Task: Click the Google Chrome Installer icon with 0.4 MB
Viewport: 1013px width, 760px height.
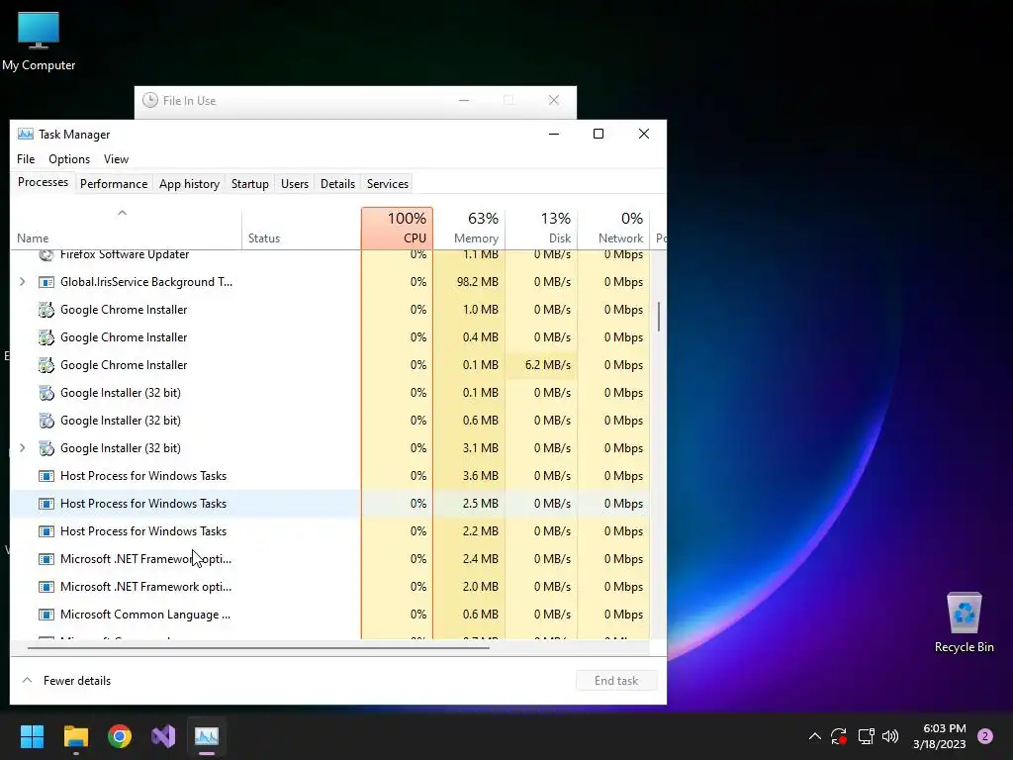Action: (x=46, y=337)
